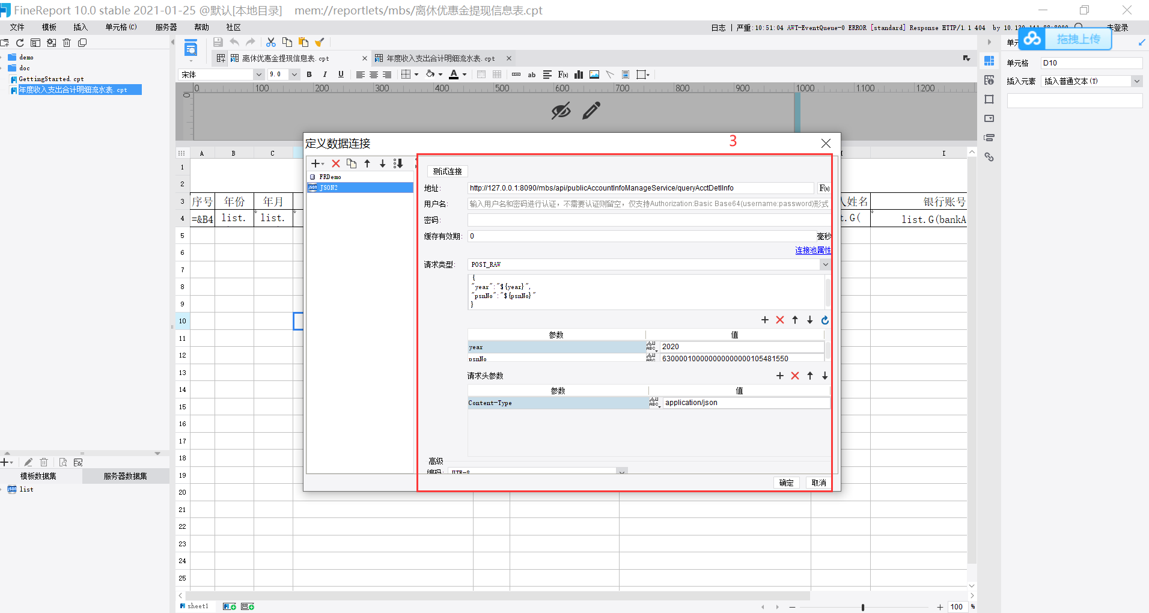The width and height of the screenshot is (1149, 613).
Task: Click the Paste clipboard icon
Action: click(303, 42)
